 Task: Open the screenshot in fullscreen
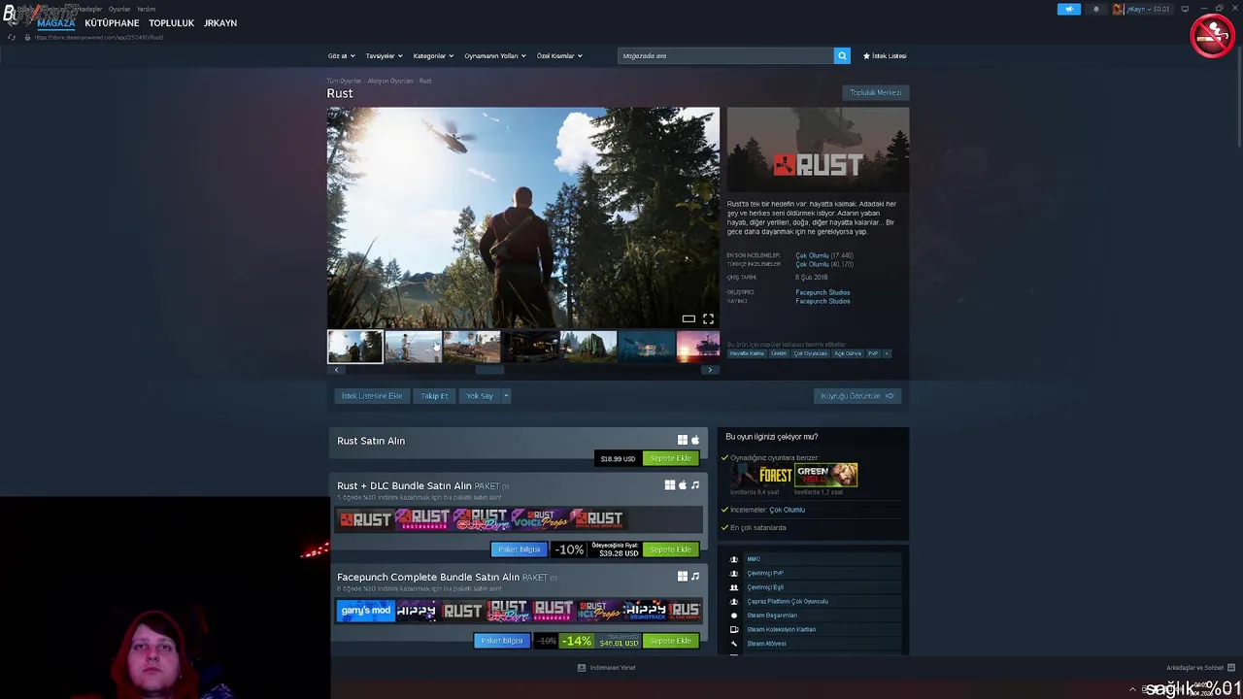[x=708, y=318]
